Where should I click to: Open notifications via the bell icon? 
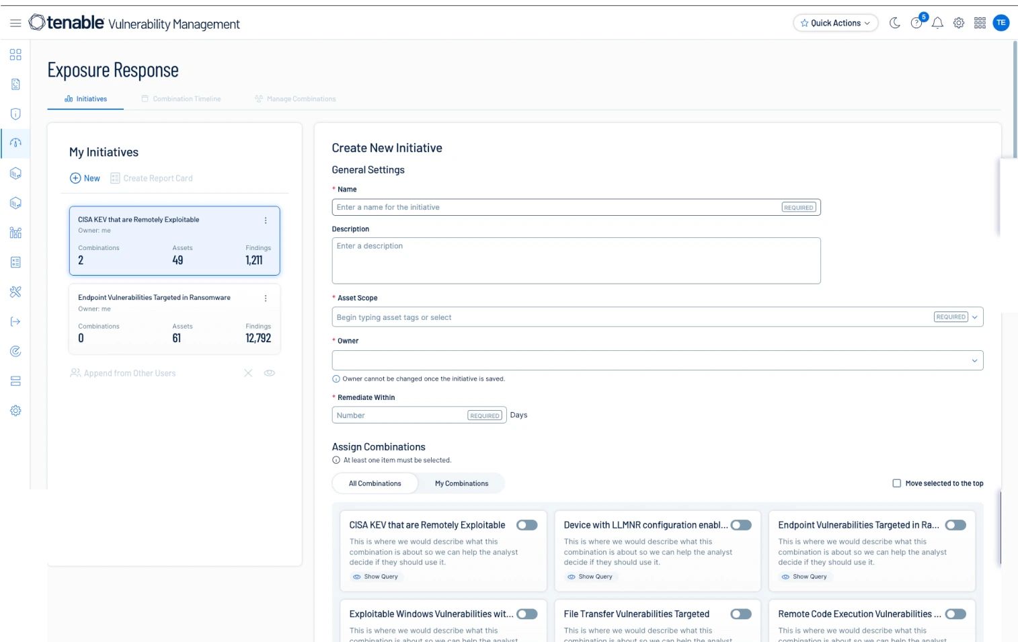pyautogui.click(x=937, y=22)
